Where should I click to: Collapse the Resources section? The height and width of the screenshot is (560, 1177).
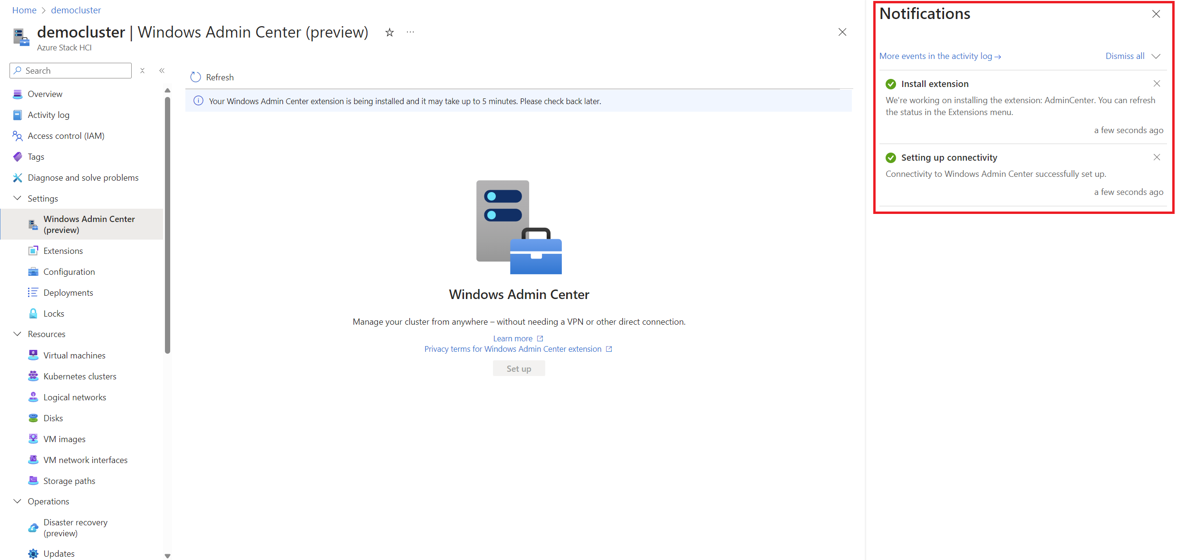(x=18, y=334)
